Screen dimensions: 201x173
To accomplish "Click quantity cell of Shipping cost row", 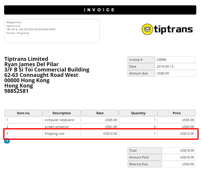I will click(138, 134).
